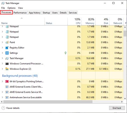Switch to the Details tab

63,13
